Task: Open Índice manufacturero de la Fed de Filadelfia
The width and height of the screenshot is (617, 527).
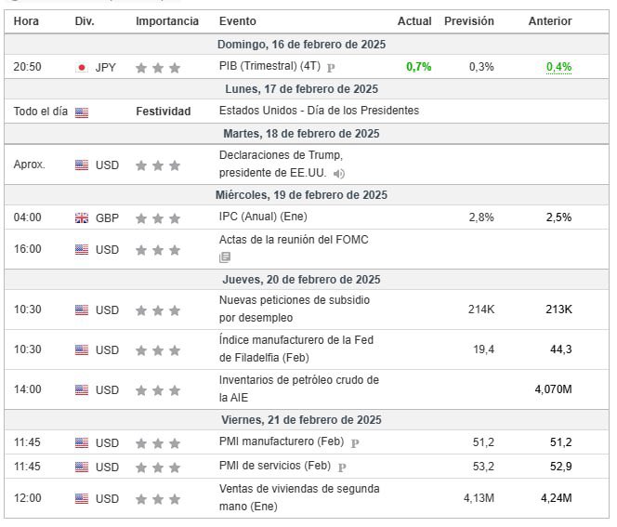Action: [x=296, y=349]
